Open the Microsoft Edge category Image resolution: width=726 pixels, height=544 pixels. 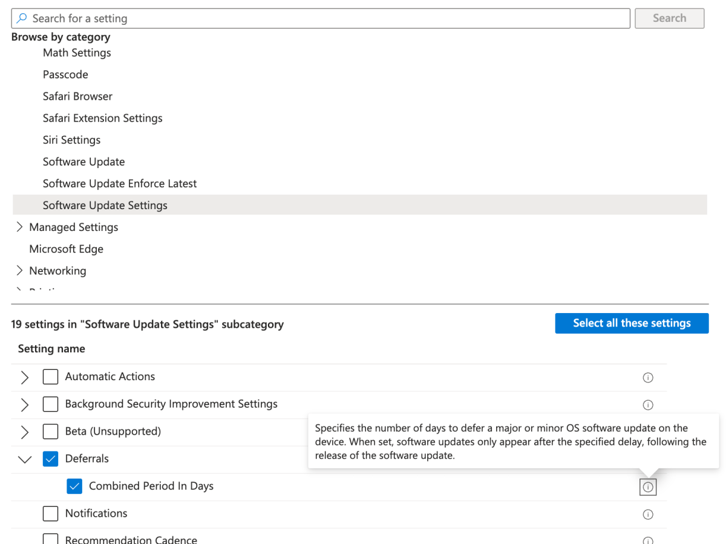(x=66, y=248)
